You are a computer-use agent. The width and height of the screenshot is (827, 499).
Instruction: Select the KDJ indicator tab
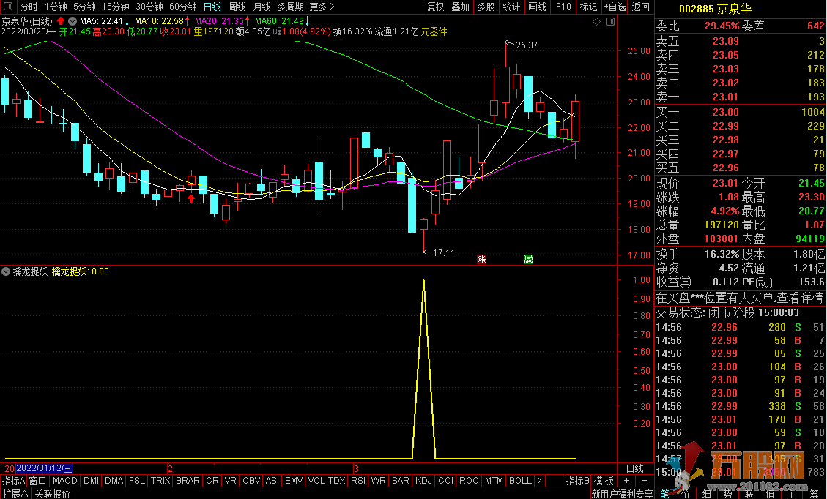click(423, 481)
